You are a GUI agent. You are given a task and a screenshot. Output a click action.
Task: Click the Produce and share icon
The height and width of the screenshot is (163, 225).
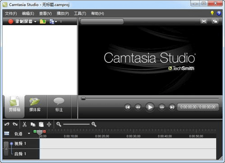(x=52, y=22)
